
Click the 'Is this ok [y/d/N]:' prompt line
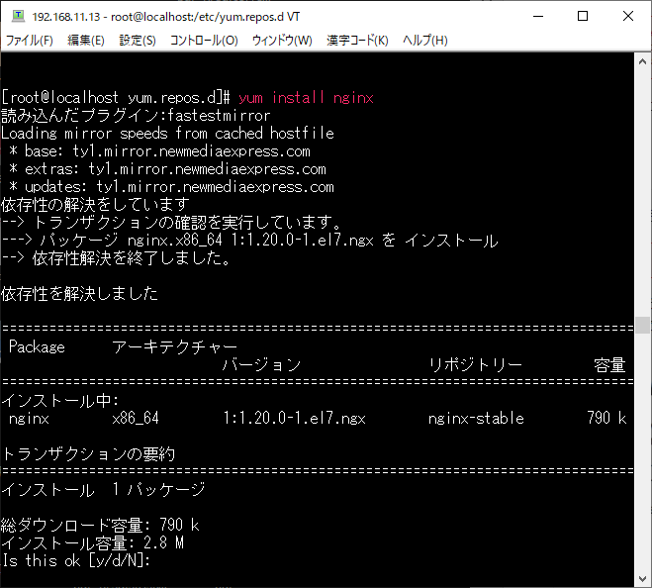click(76, 561)
